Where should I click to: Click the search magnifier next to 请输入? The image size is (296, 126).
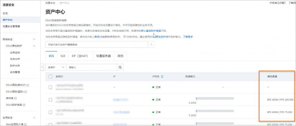[x=120, y=67]
